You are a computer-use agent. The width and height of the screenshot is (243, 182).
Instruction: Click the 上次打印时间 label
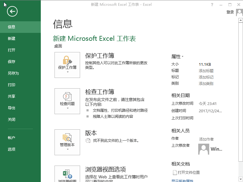coord(182,118)
